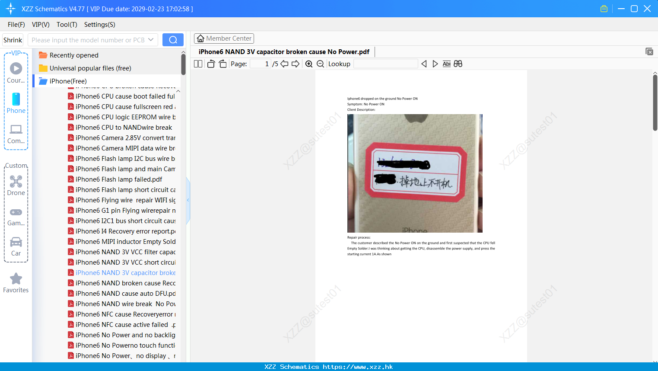
Task: Click the file list scroll-up arrow
Action: pos(178,91)
